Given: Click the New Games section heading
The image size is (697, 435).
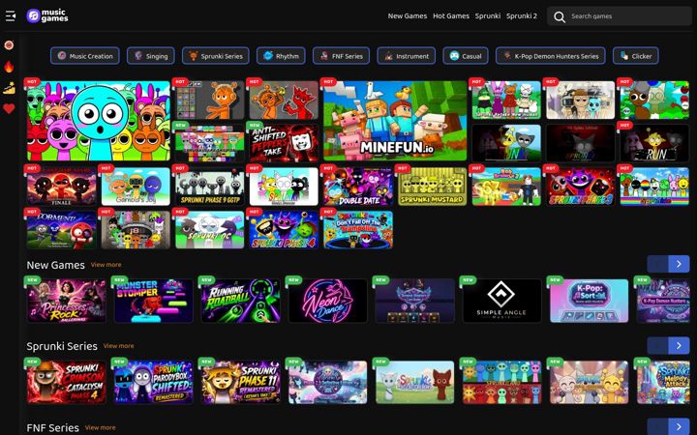Looking at the screenshot, I should click(55, 265).
